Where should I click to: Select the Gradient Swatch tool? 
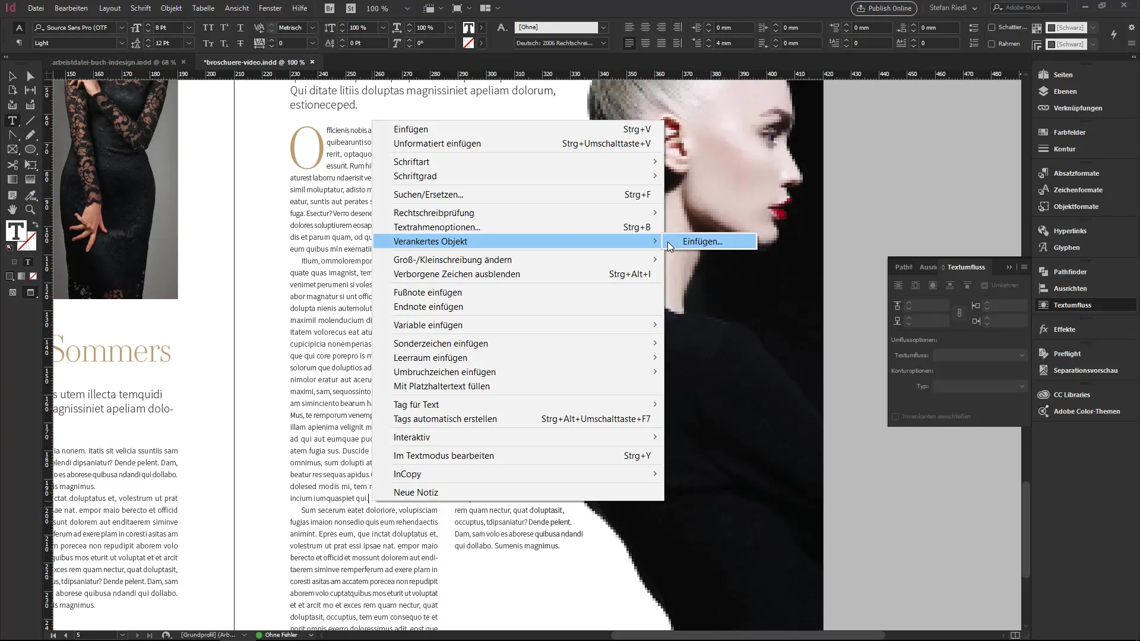click(12, 179)
